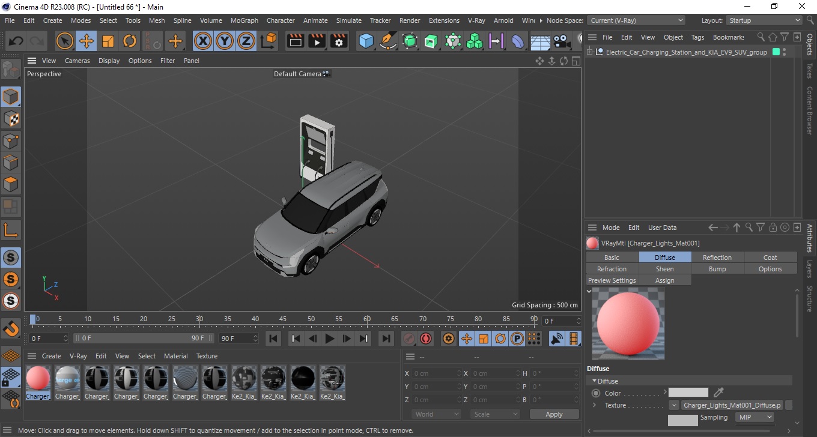This screenshot has width=817, height=437.
Task: Toggle Position keyframe recording
Action: pos(466,339)
